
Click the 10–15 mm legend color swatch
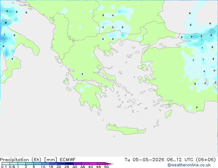pyautogui.click(x=45, y=164)
